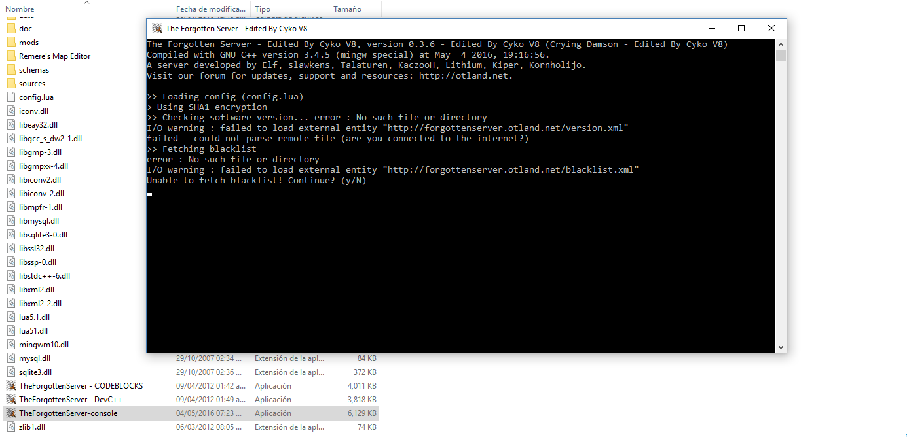The height and width of the screenshot is (437, 907).
Task: Select the libmysql.dll file icon
Action: (x=10, y=221)
